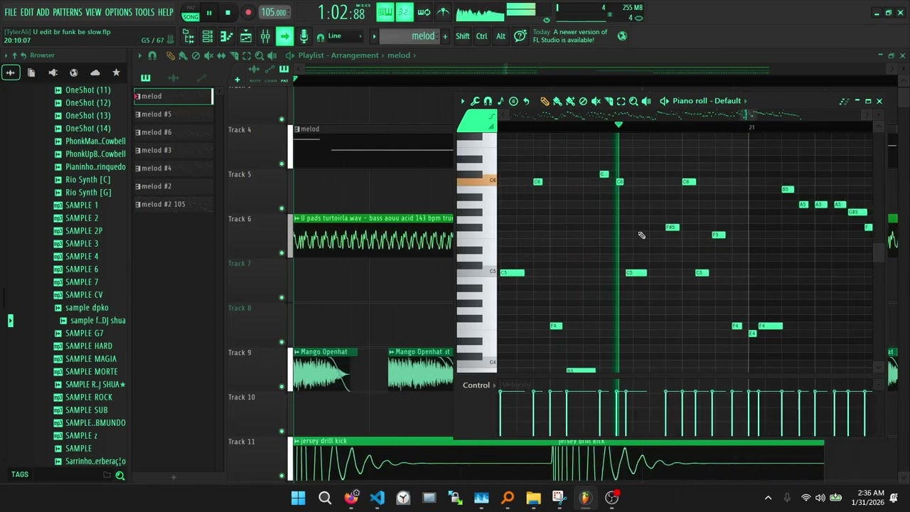Image resolution: width=910 pixels, height=512 pixels.
Task: Toggle the piano roll magnet snap icon
Action: point(488,101)
